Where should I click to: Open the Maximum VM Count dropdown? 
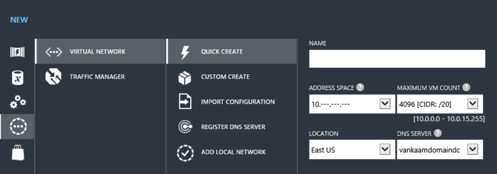473,103
